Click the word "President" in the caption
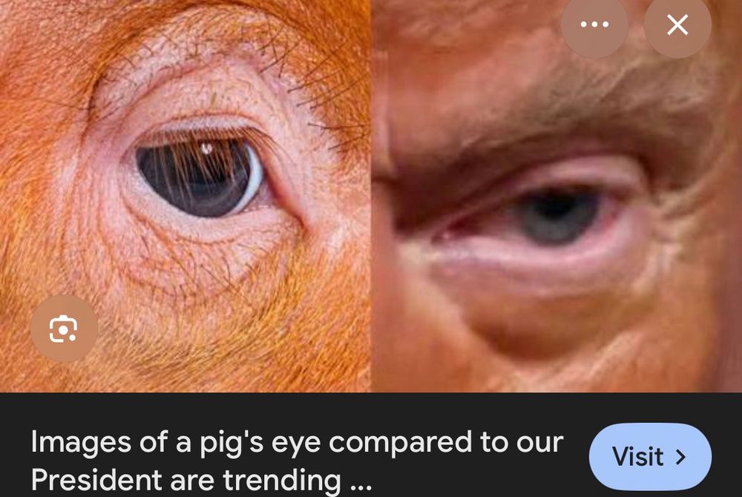The height and width of the screenshot is (497, 742). (96, 479)
